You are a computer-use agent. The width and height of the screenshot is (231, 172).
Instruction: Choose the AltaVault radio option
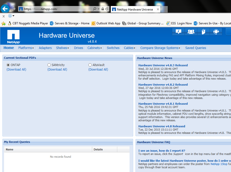90,65
